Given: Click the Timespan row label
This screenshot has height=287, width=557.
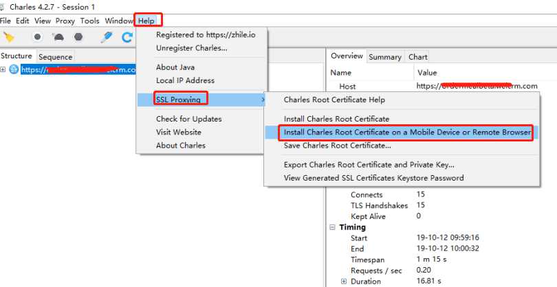Looking at the screenshot, I should click(368, 260).
